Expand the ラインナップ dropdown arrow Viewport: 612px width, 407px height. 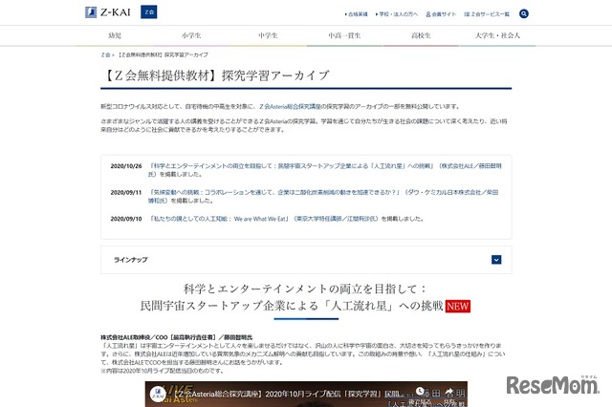click(x=496, y=260)
